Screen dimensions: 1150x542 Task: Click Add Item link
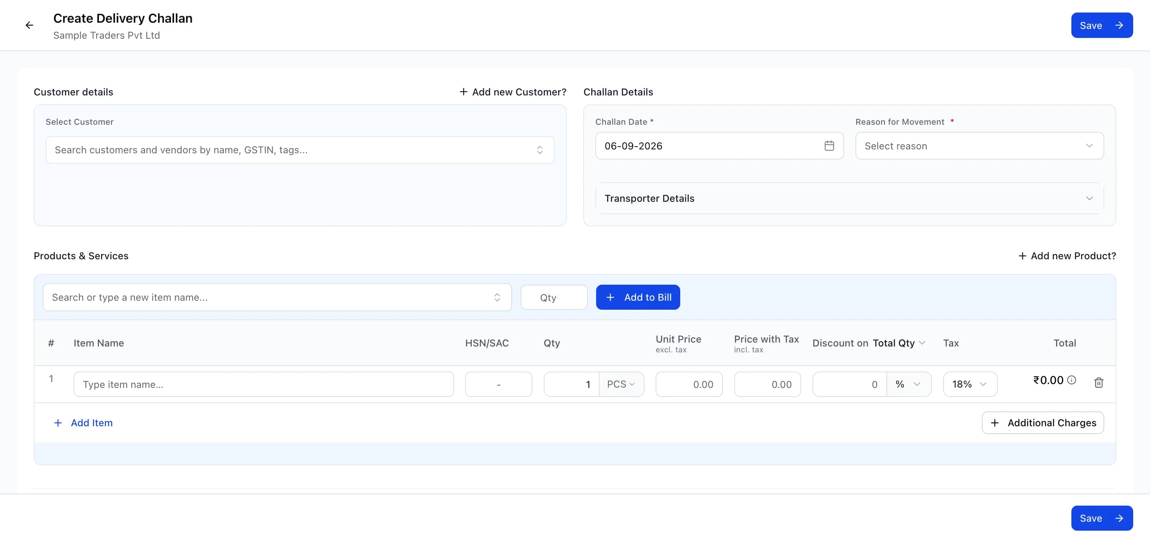coord(83,423)
